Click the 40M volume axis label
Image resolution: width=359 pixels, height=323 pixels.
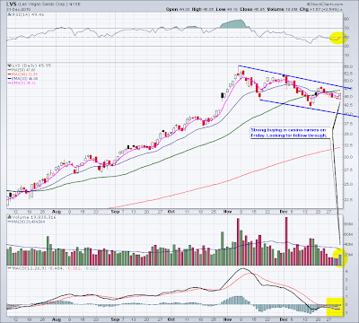tap(348, 245)
